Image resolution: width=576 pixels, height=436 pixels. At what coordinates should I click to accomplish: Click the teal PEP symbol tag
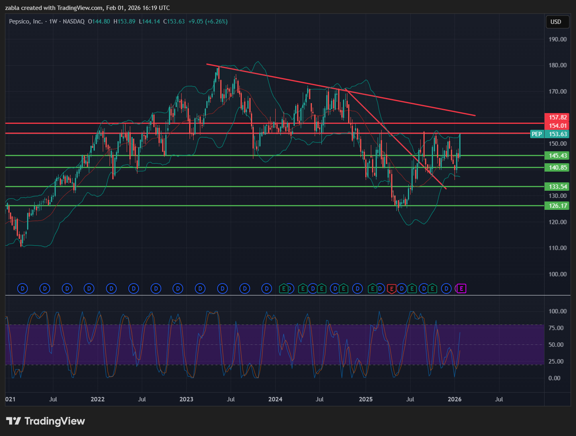click(537, 134)
